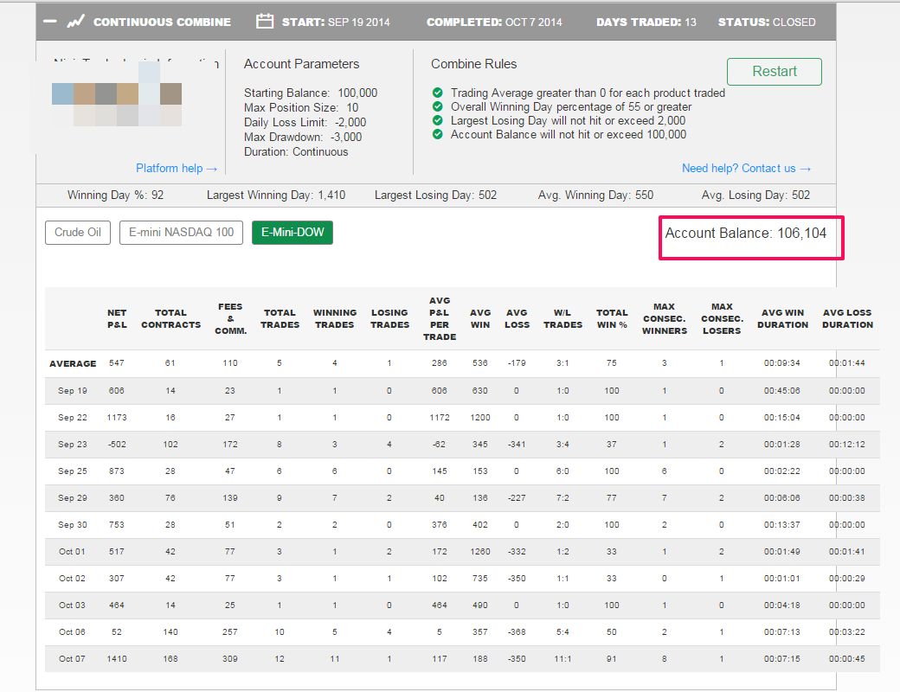The height and width of the screenshot is (692, 900).
Task: Click the Oct 06 row date
Action: tap(72, 631)
